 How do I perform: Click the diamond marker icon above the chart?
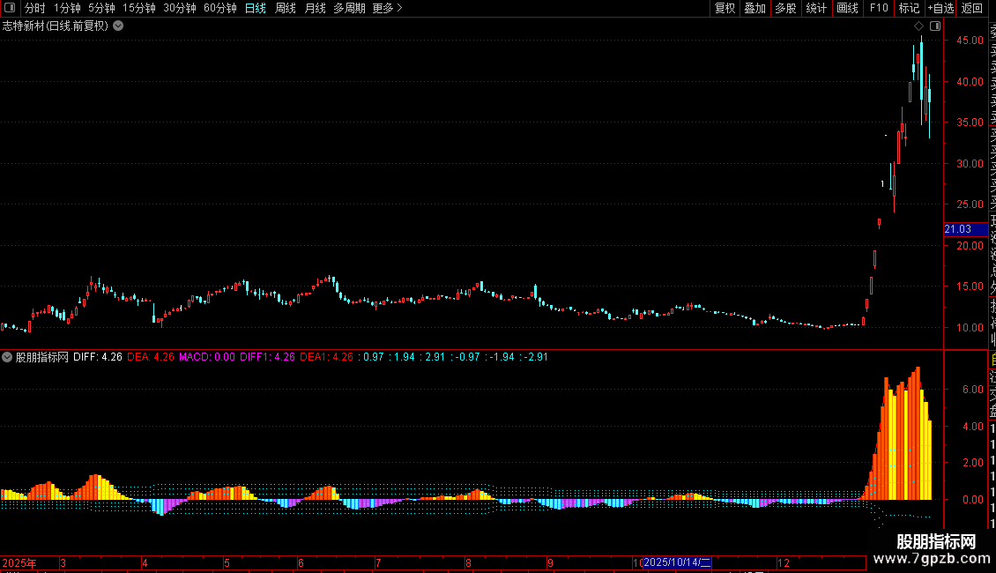(x=918, y=26)
